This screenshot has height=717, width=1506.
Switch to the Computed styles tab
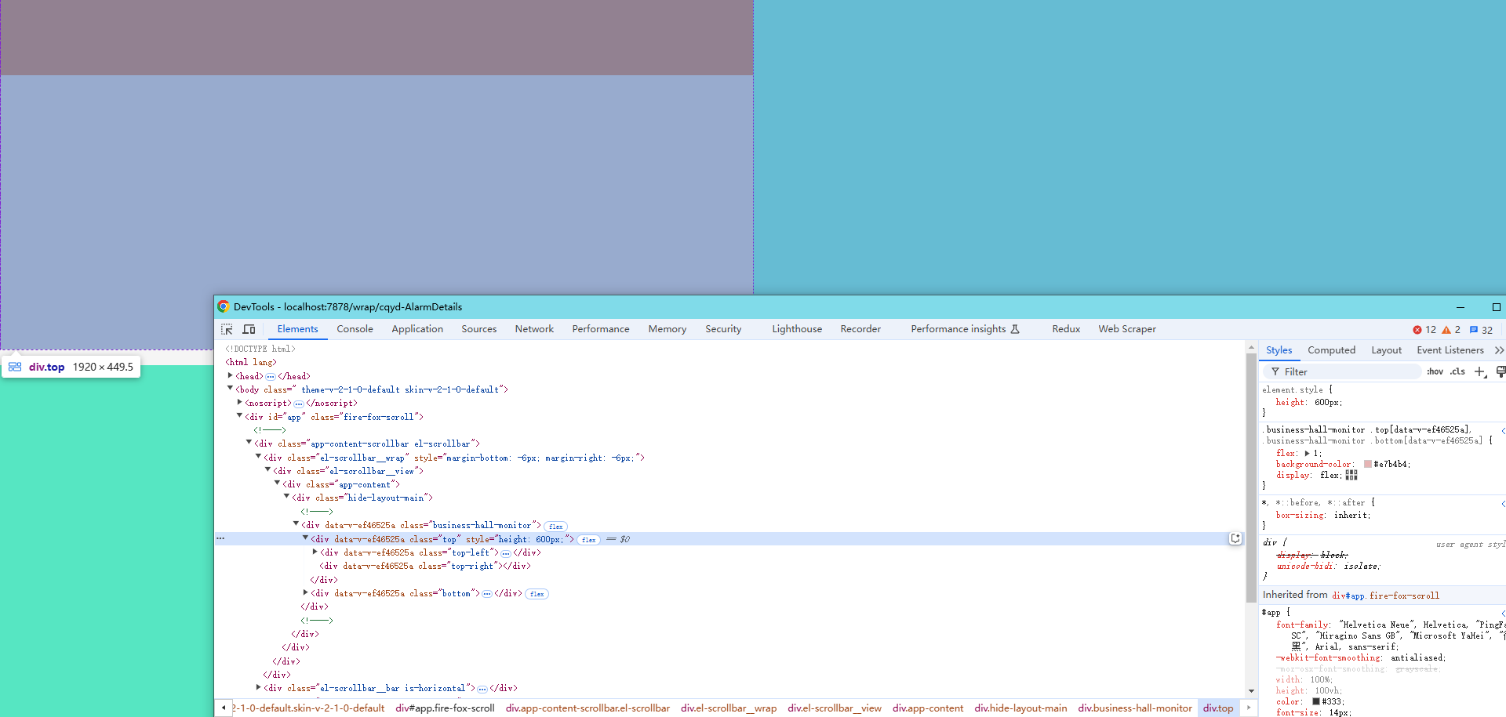tap(1331, 350)
